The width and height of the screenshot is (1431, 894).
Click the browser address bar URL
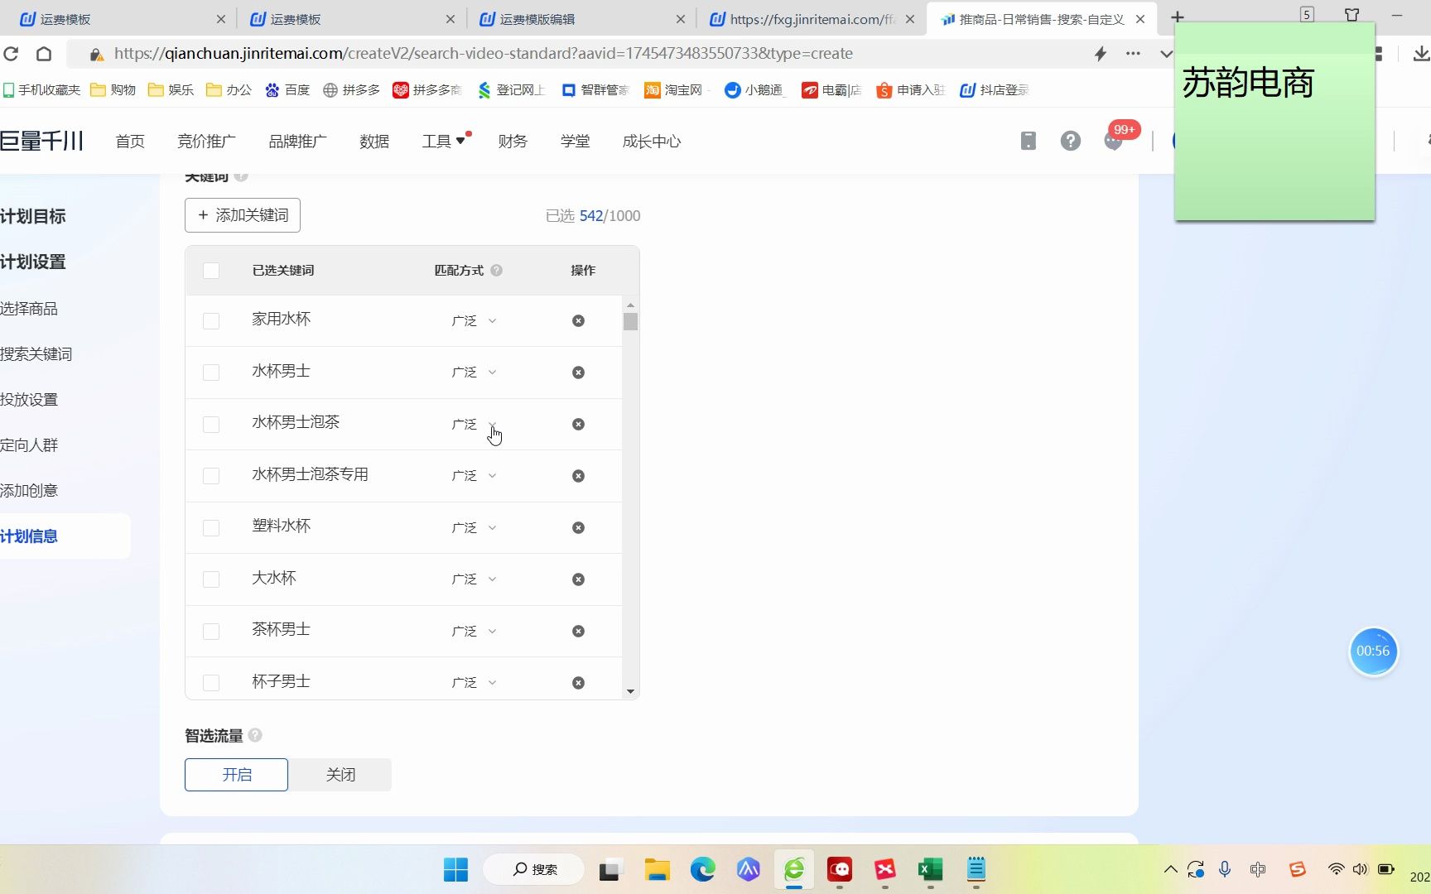coord(484,54)
